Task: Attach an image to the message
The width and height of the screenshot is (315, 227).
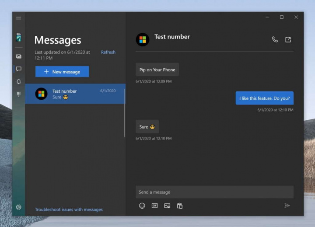Action: tap(167, 206)
